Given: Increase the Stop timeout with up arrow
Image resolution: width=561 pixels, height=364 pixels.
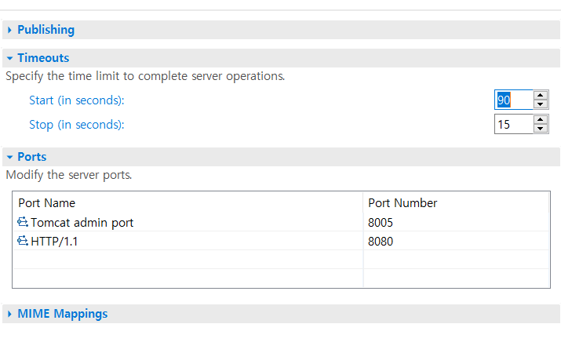Looking at the screenshot, I should (x=541, y=120).
